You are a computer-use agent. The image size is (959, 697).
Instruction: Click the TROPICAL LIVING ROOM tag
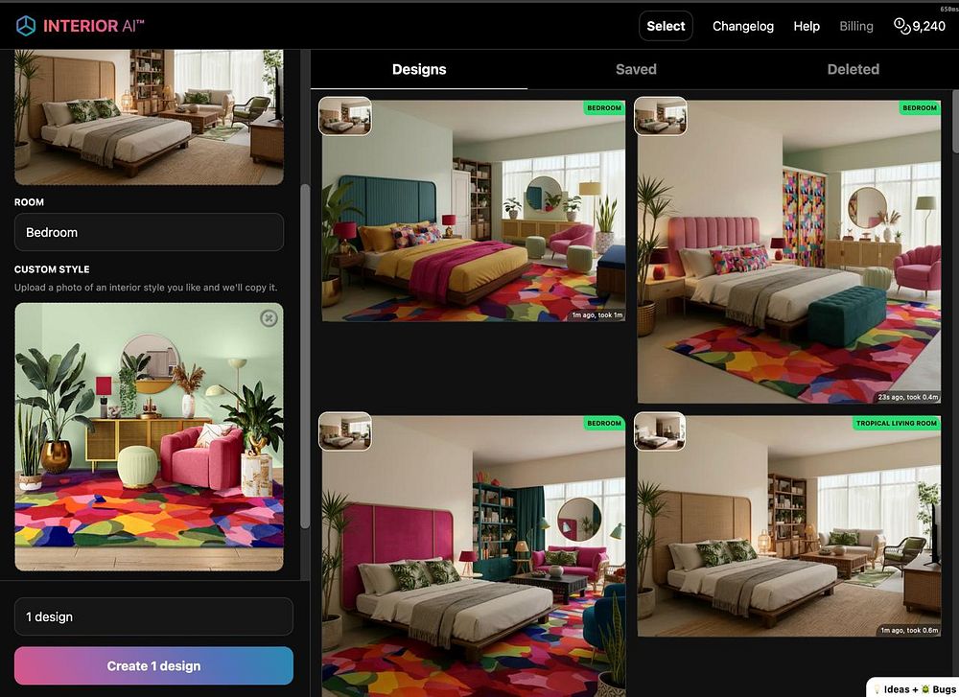[x=896, y=423]
